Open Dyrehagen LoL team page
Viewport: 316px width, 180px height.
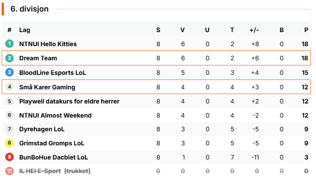pos(42,129)
